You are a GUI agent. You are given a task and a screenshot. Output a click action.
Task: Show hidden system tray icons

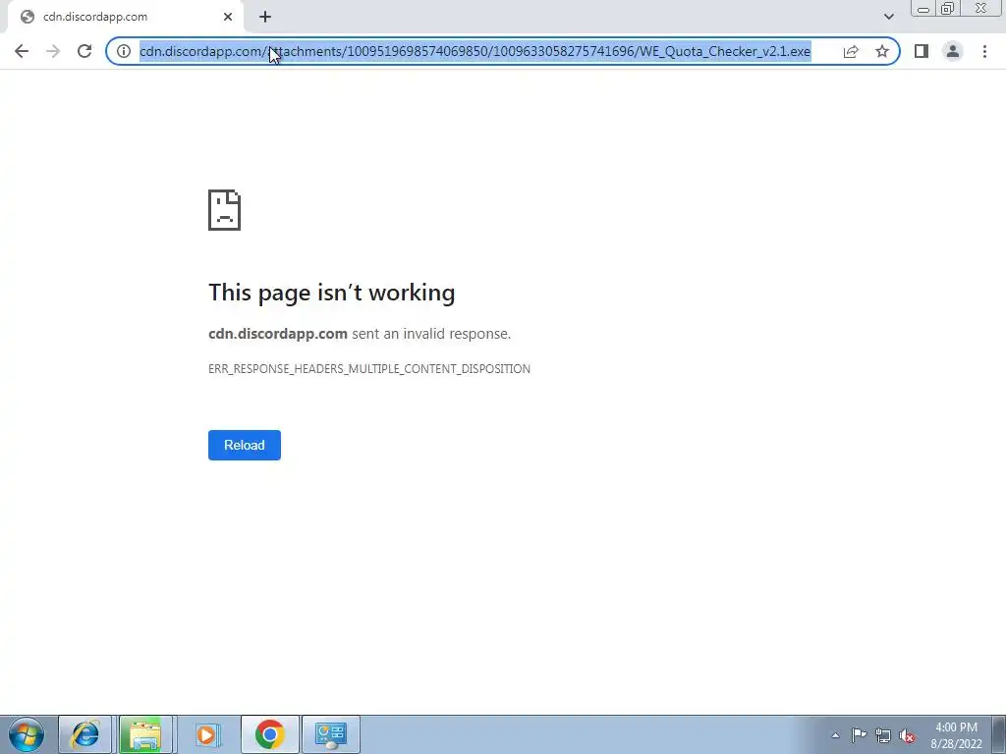[x=835, y=735]
